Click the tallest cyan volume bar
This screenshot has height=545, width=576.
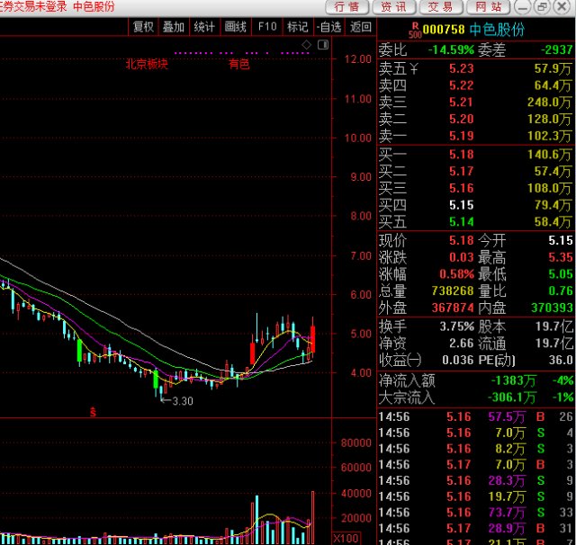tap(256, 520)
